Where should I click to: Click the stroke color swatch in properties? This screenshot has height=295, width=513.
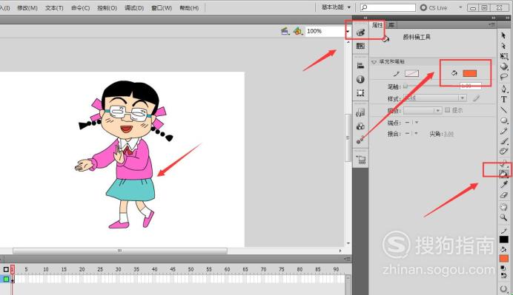tap(412, 73)
